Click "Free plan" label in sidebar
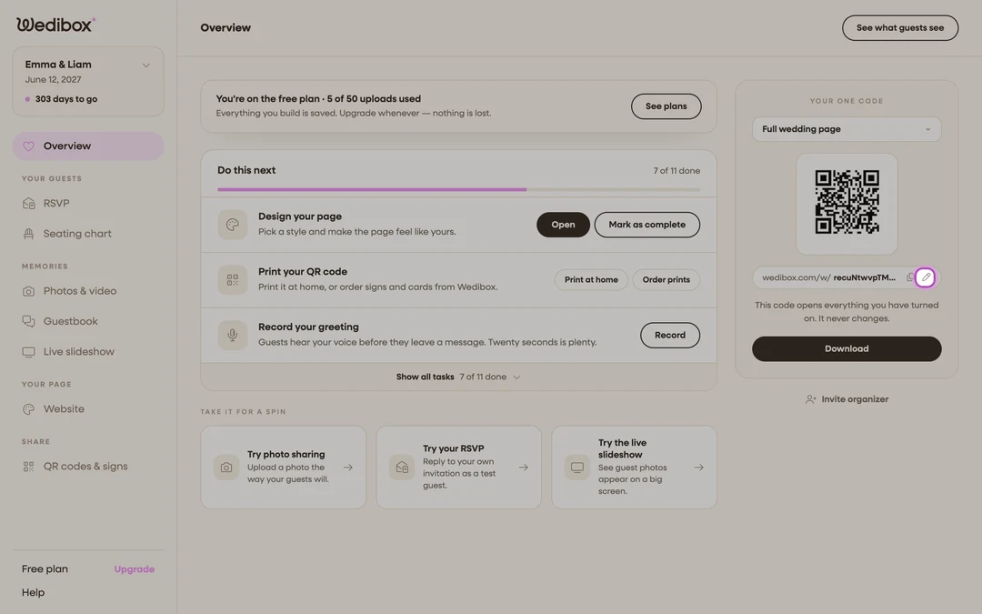982x614 pixels. (45, 569)
